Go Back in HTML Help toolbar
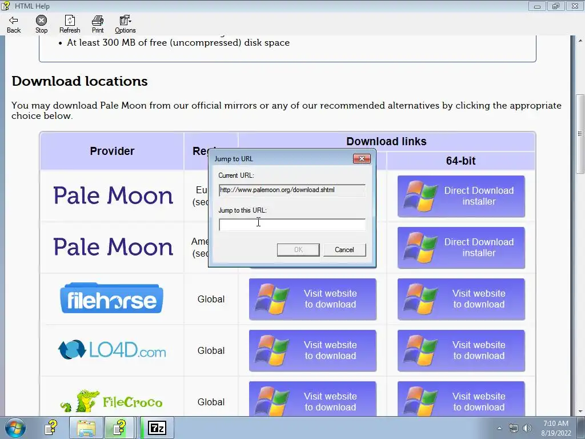This screenshot has height=439, width=585. pos(14,25)
